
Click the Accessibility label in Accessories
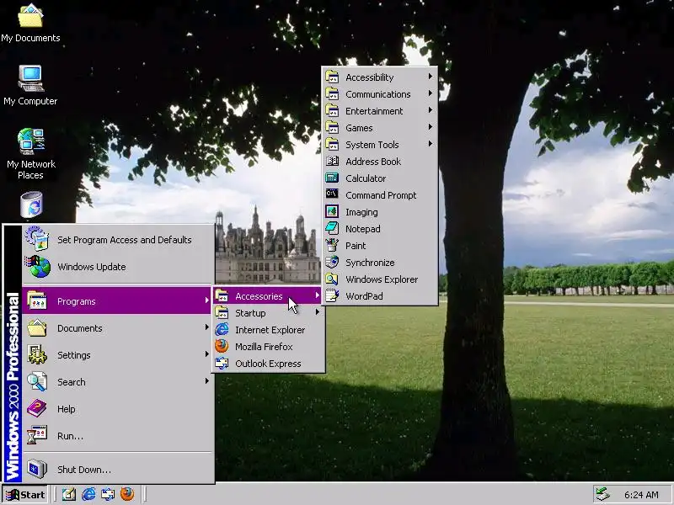[370, 77]
